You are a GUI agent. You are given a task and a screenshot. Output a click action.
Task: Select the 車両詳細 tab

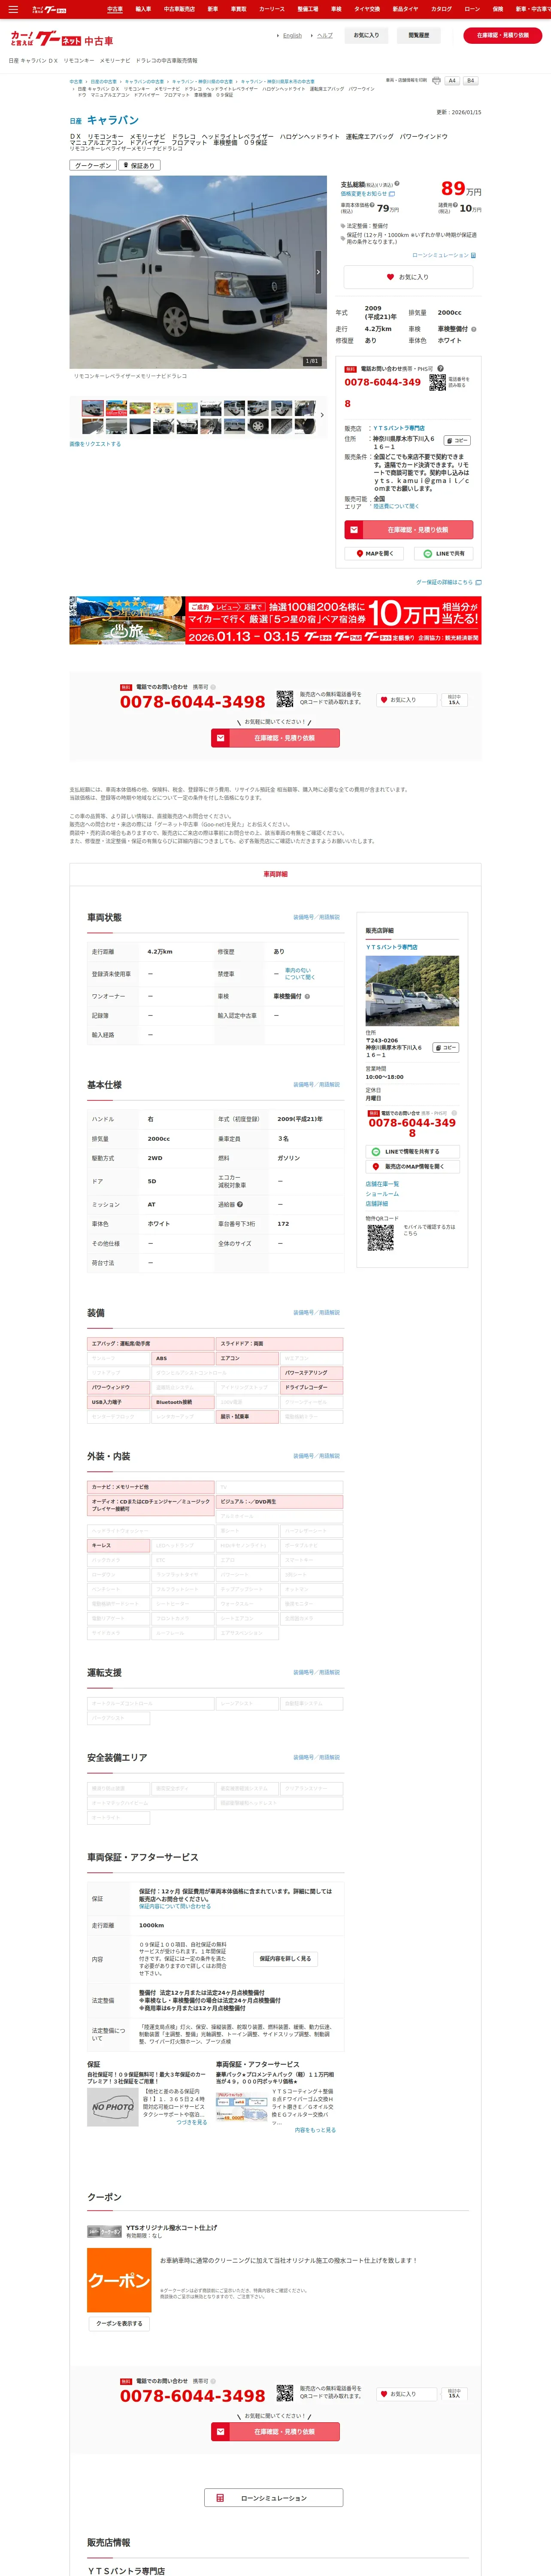coord(275,874)
